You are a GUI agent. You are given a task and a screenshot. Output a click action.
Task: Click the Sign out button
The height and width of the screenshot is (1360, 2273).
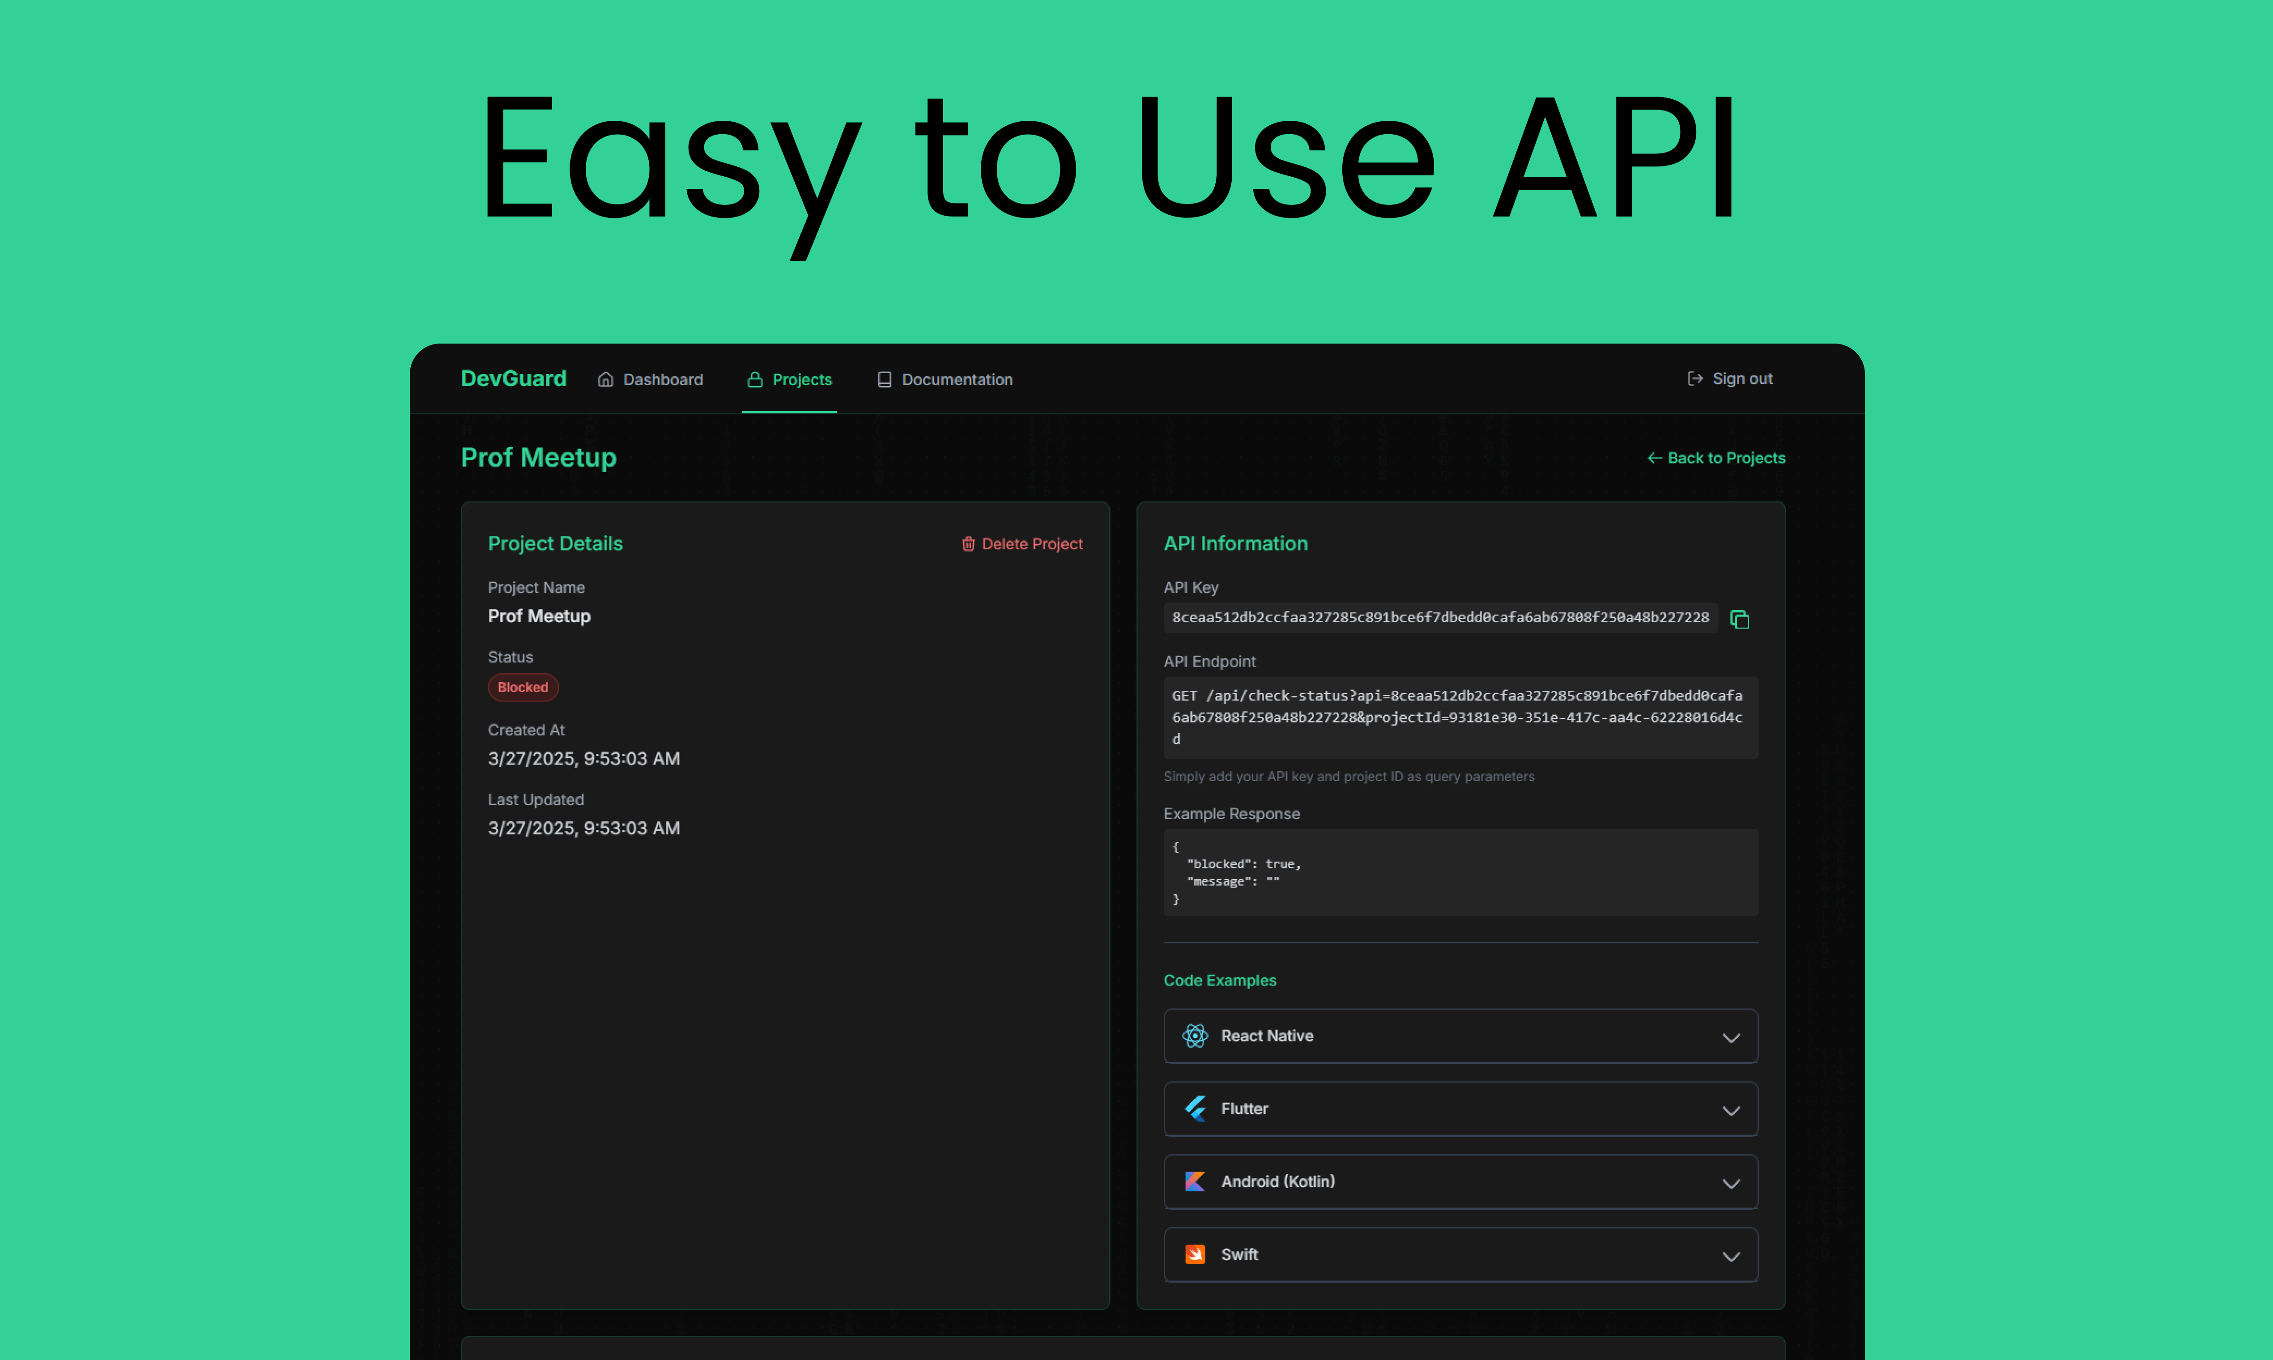coord(1730,378)
